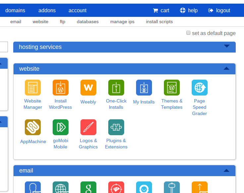Open the One-Click Installs icon
244x193 pixels.
[x=116, y=88]
